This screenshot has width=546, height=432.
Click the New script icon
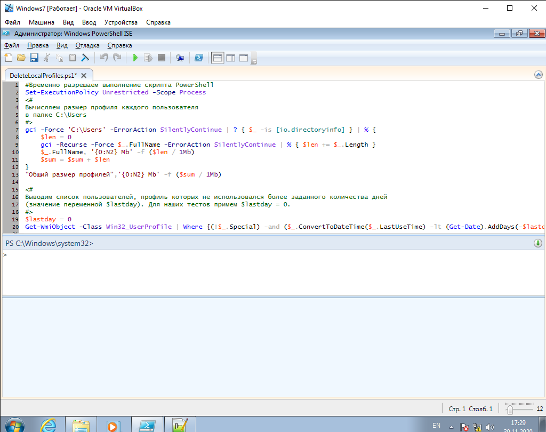click(x=8, y=58)
